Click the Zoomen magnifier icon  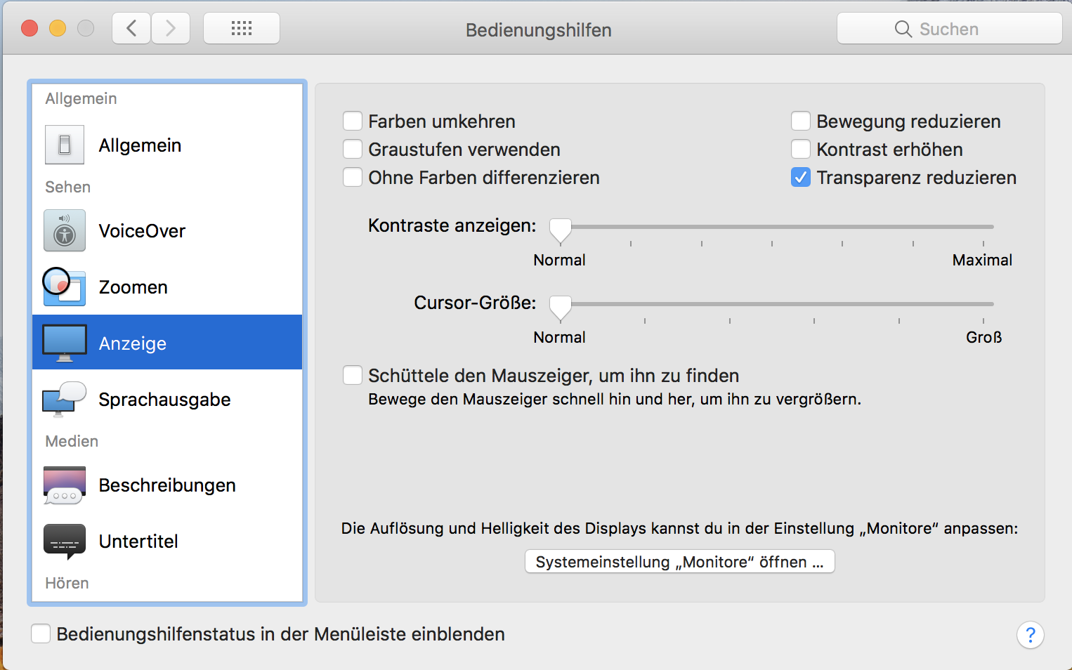tap(64, 287)
